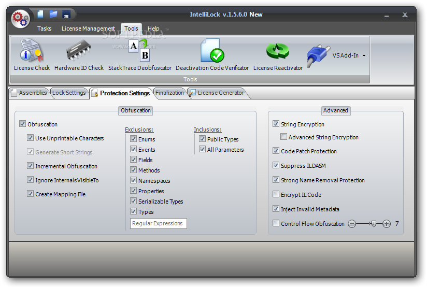
Task: Toggle the main Obfuscation checkbox
Action: 23,124
